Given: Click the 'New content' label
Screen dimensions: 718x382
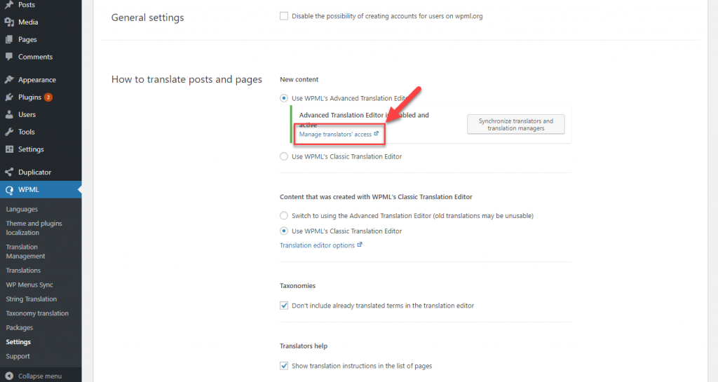Looking at the screenshot, I should coord(299,79).
